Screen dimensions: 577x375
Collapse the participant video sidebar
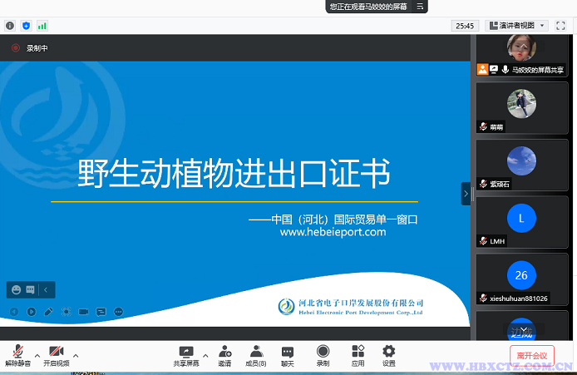pyautogui.click(x=466, y=193)
